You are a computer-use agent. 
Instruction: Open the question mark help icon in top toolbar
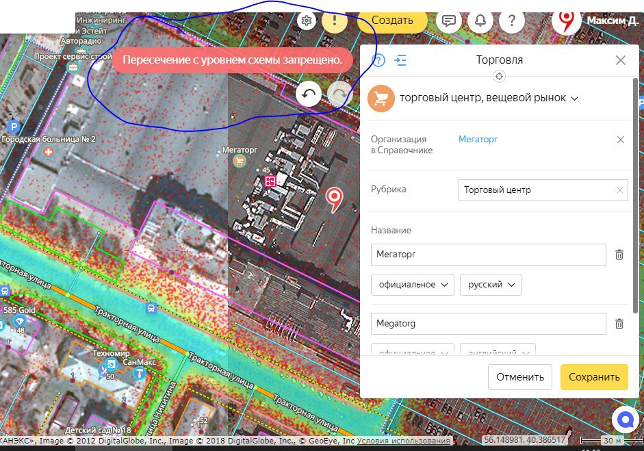(x=512, y=20)
